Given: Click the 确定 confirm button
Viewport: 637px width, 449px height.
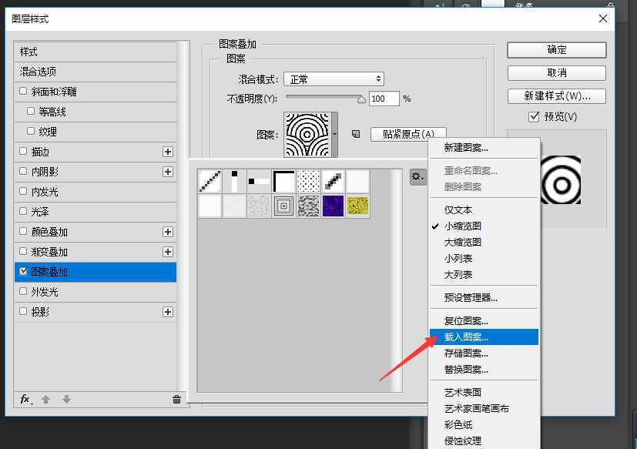Looking at the screenshot, I should 555,50.
